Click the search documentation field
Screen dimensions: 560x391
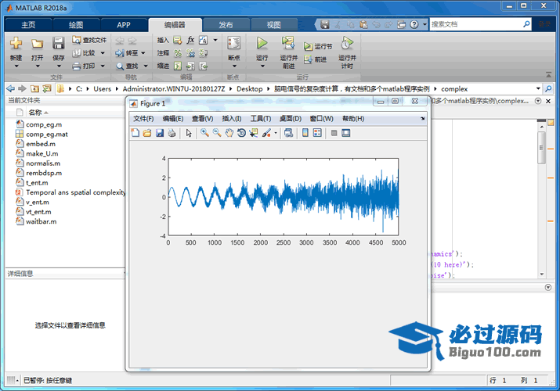476,24
